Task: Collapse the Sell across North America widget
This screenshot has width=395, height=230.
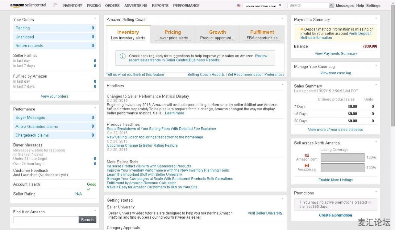Action: click(x=376, y=142)
